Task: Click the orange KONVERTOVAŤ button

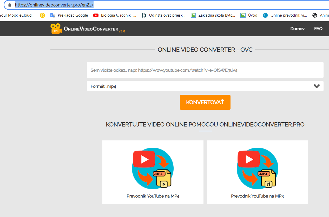Action: [x=205, y=102]
